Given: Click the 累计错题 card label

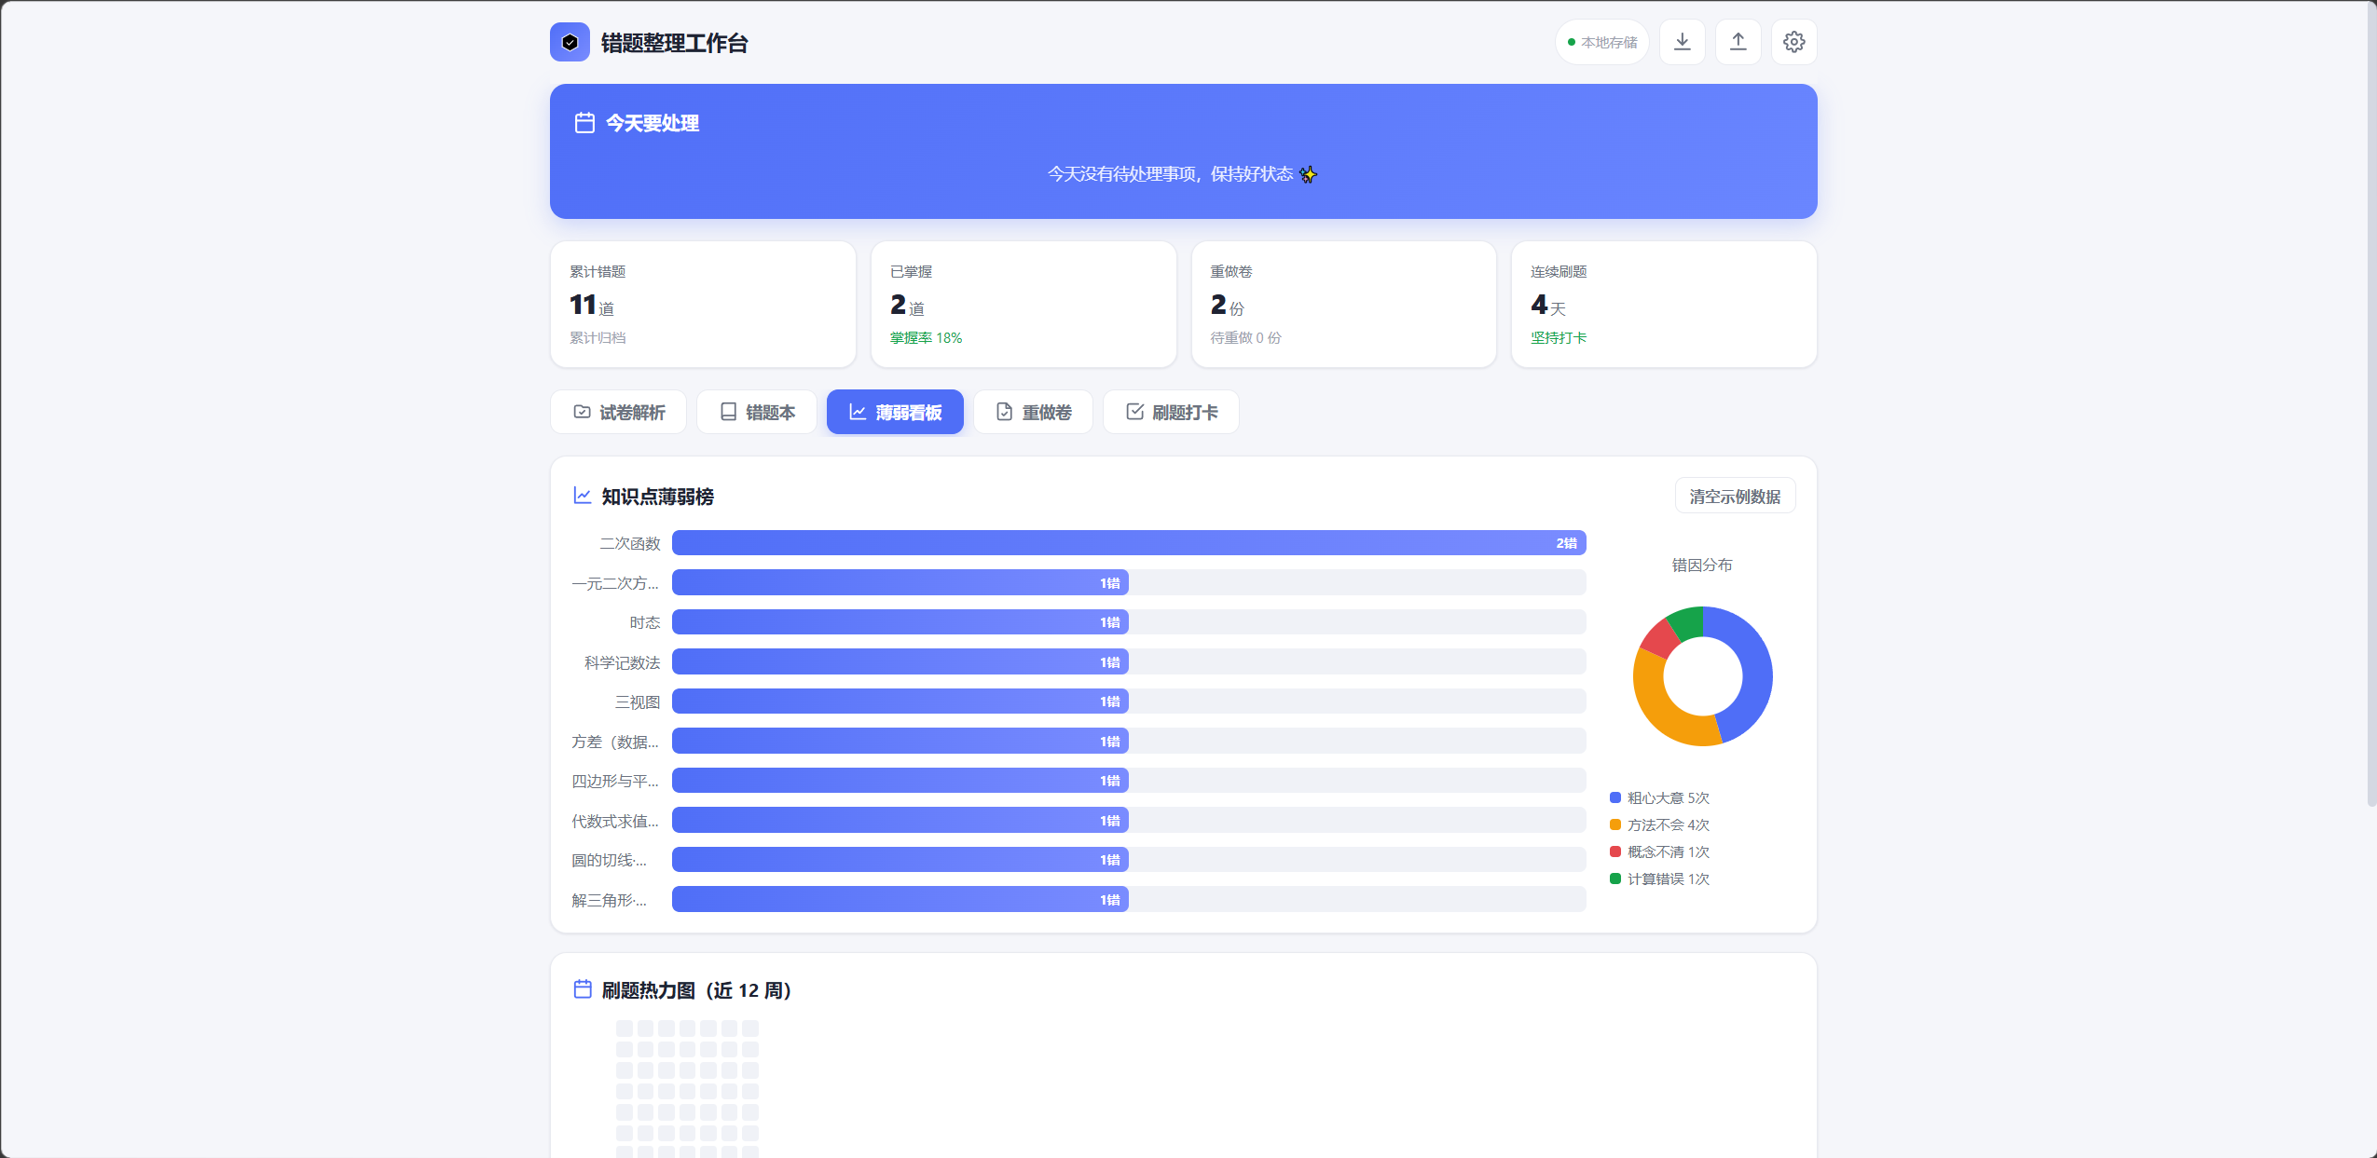Looking at the screenshot, I should point(598,271).
